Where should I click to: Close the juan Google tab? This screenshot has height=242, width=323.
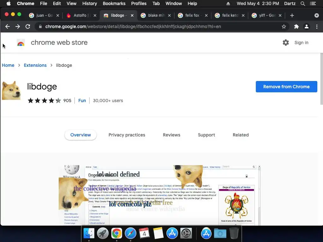click(58, 15)
